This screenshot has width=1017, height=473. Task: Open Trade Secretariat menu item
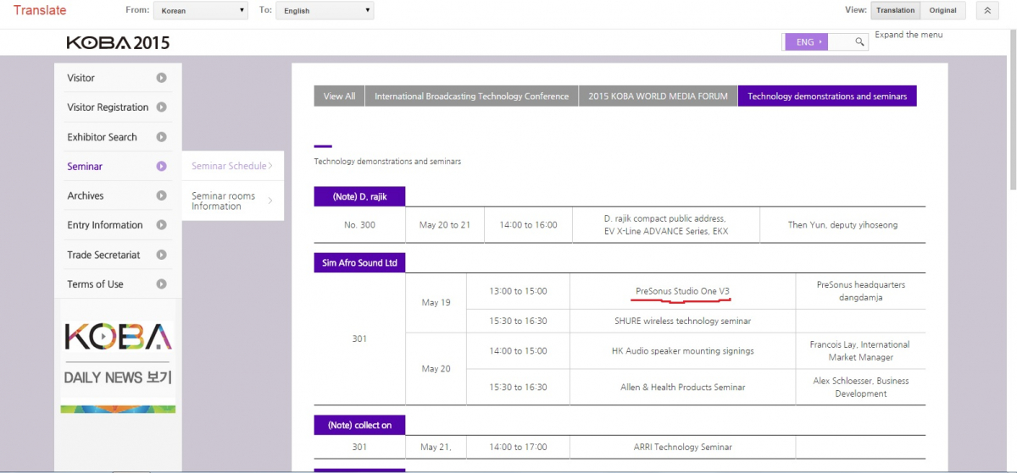(103, 255)
